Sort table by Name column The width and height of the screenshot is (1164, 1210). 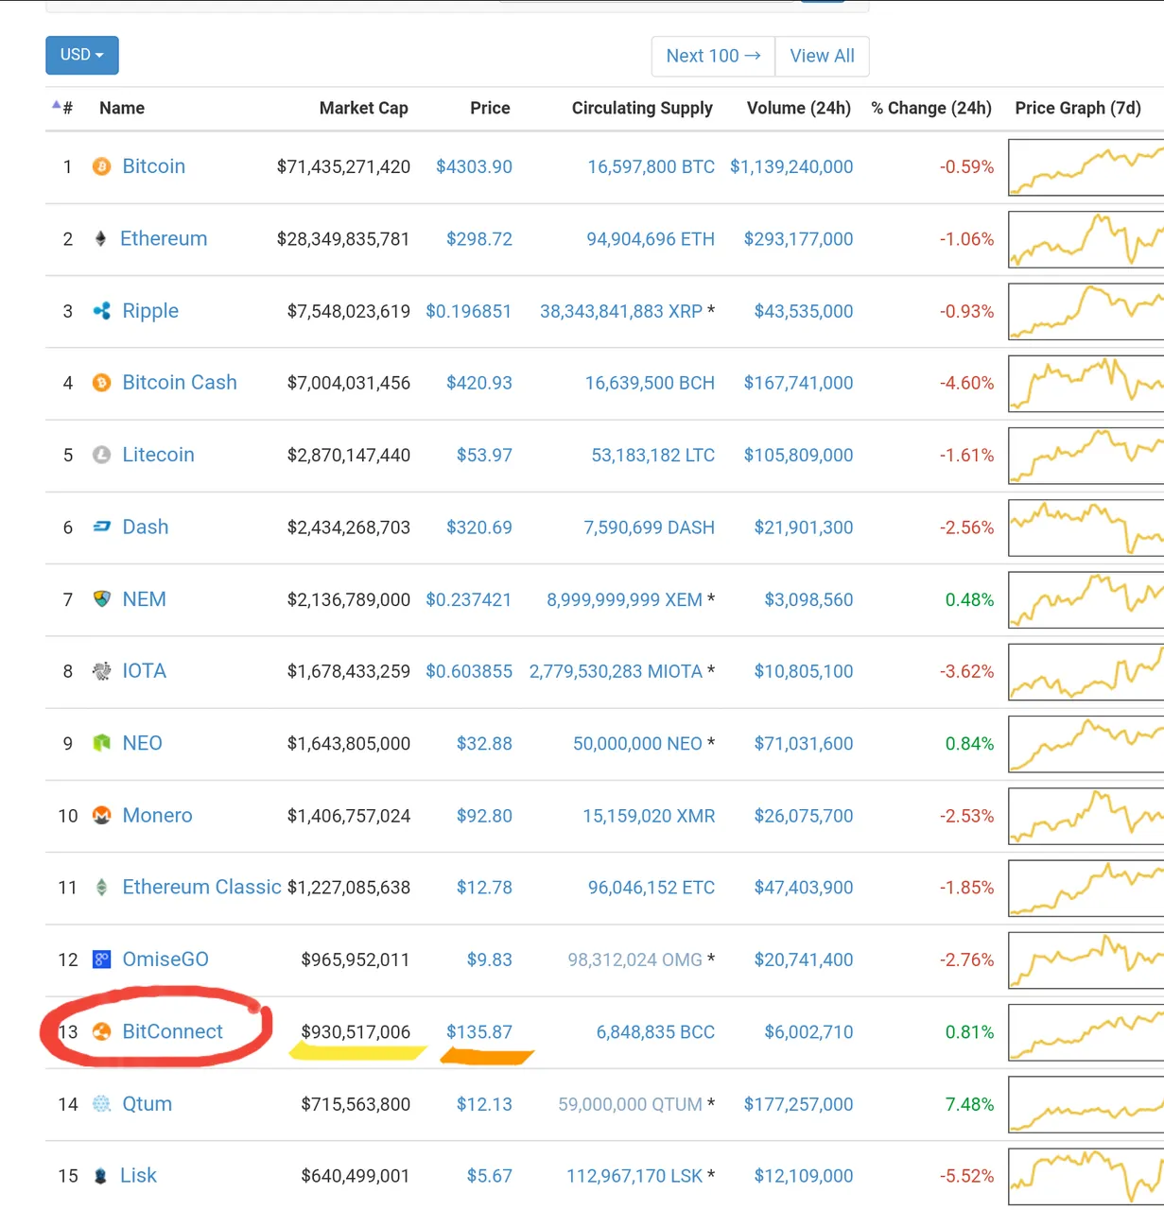click(x=122, y=108)
